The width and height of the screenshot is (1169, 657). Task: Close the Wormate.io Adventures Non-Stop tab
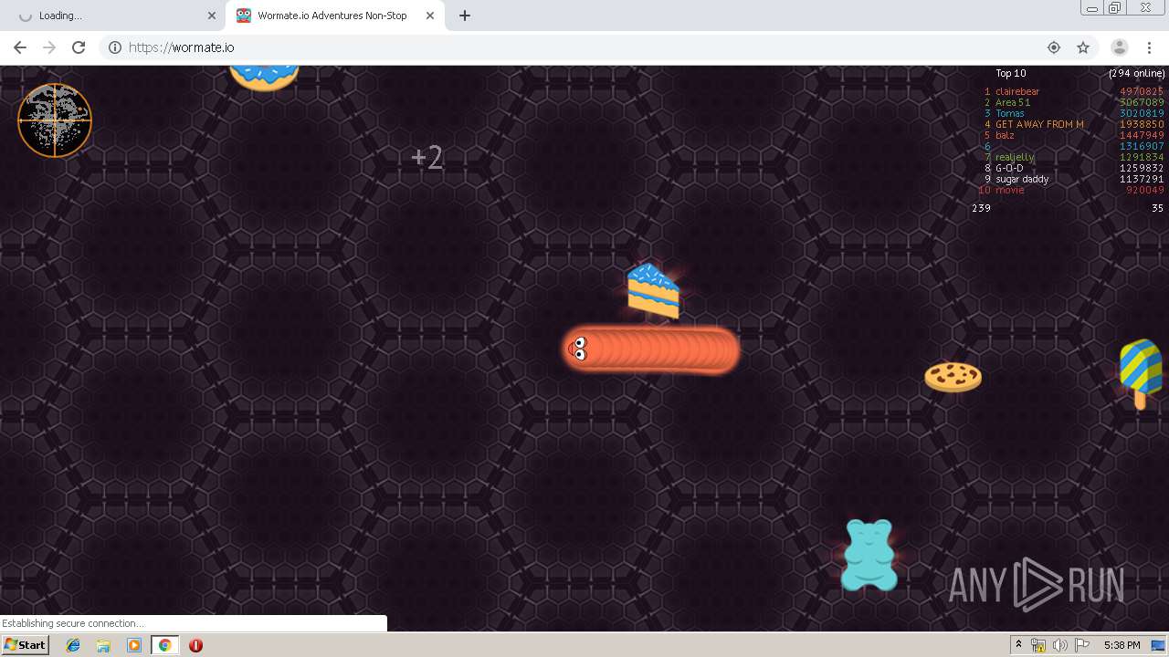(x=430, y=16)
